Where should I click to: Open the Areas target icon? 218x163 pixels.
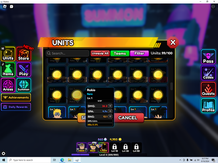(x=8, y=85)
